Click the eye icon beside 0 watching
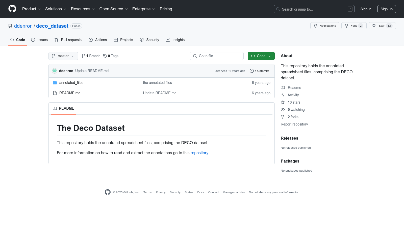This screenshot has height=252, width=404. pos(283,110)
